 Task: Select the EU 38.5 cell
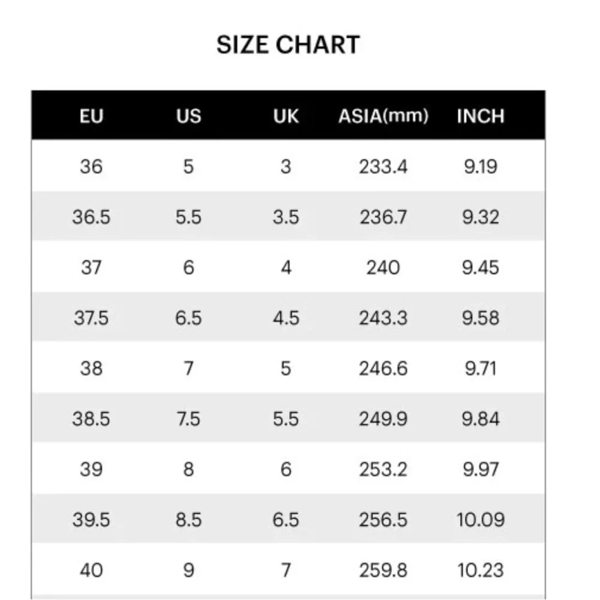(91, 418)
